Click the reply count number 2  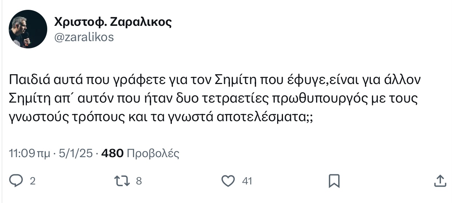click(x=32, y=181)
